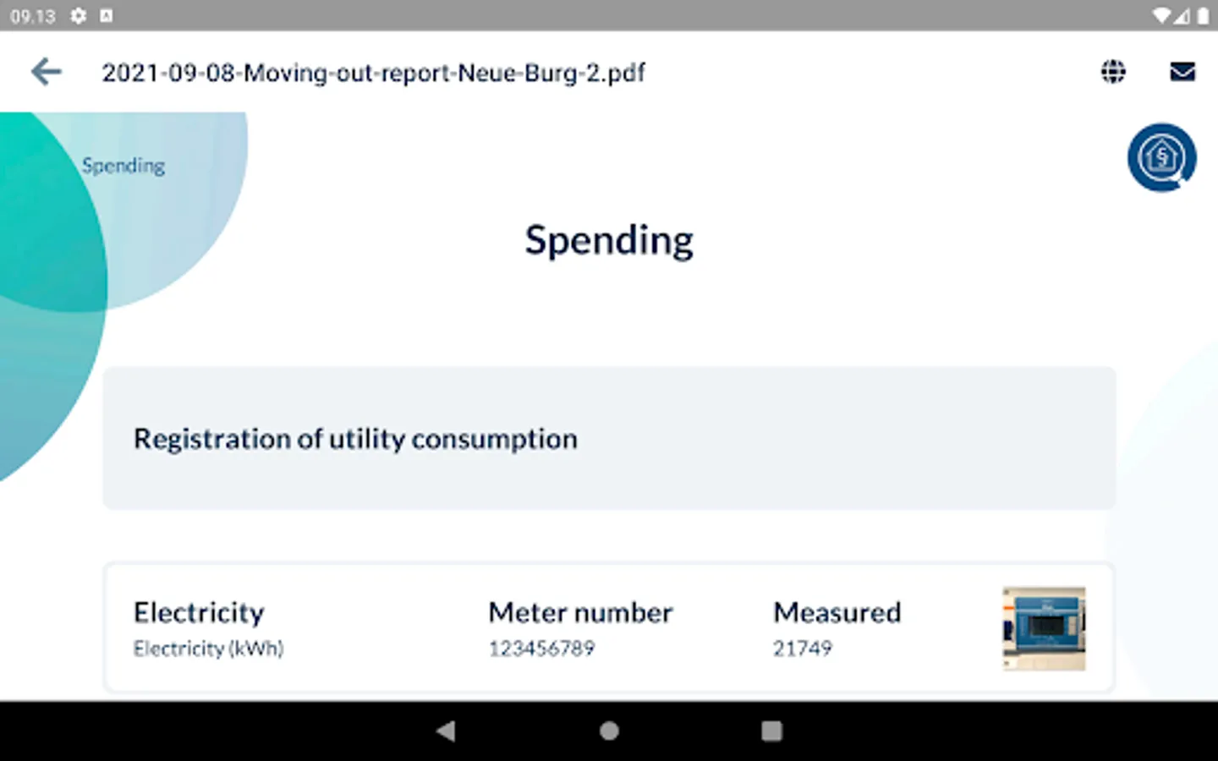Screen dimensions: 1218x761
Task: Click the Measured column header
Action: [x=837, y=612]
